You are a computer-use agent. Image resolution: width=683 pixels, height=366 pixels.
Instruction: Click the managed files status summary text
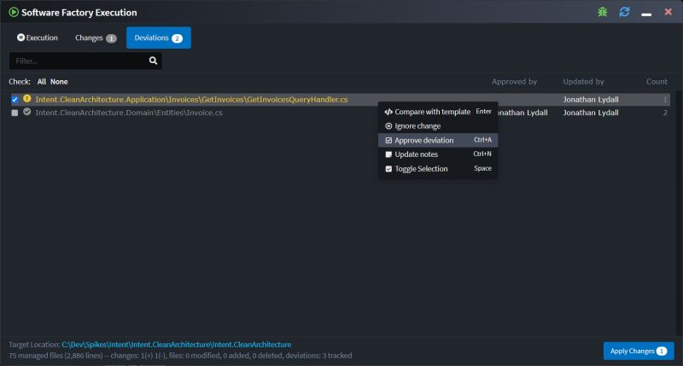point(180,356)
